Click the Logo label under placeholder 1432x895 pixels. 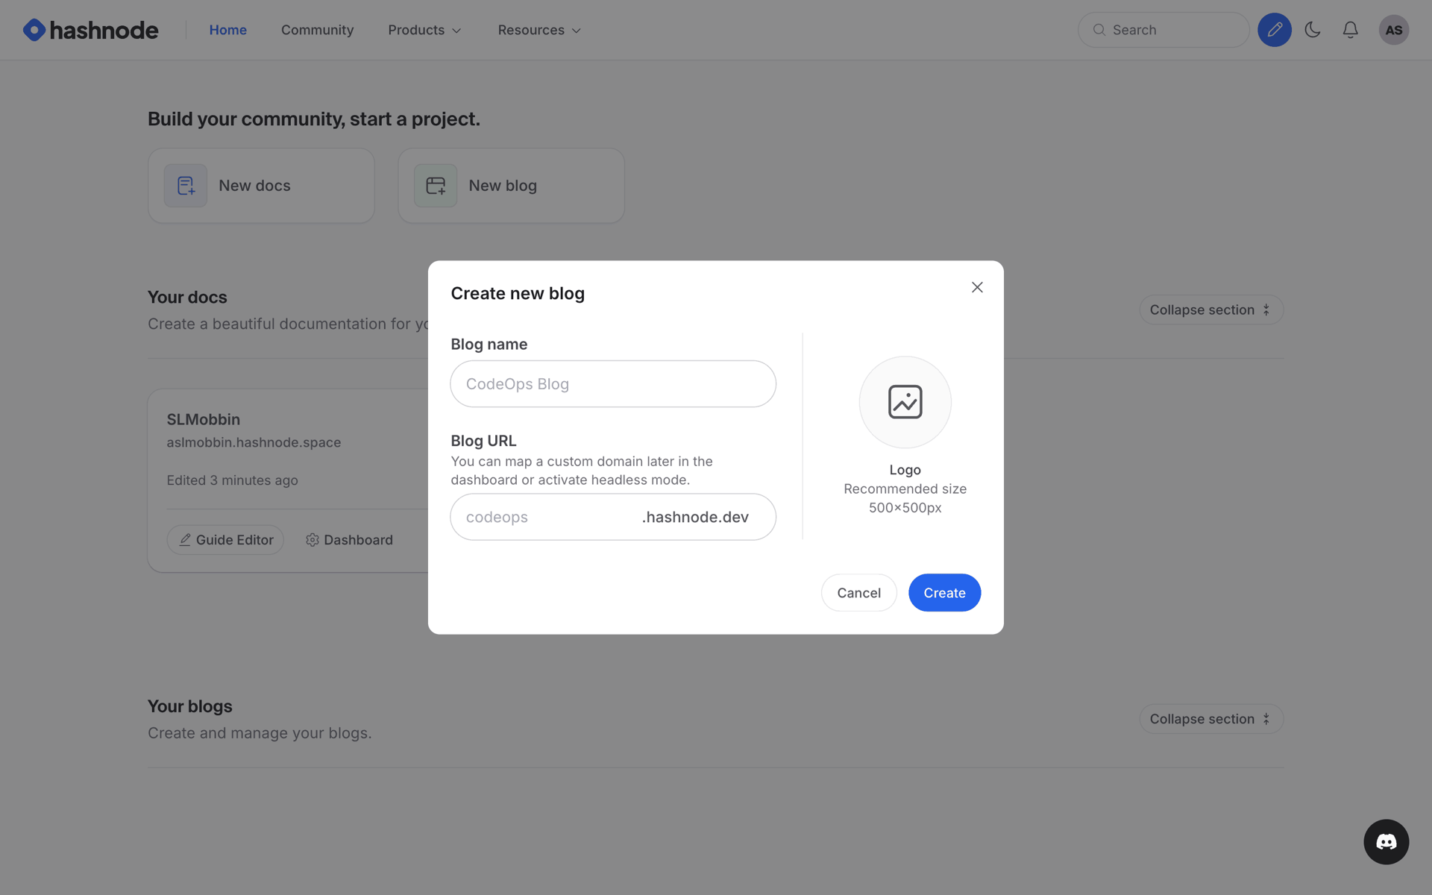point(905,470)
